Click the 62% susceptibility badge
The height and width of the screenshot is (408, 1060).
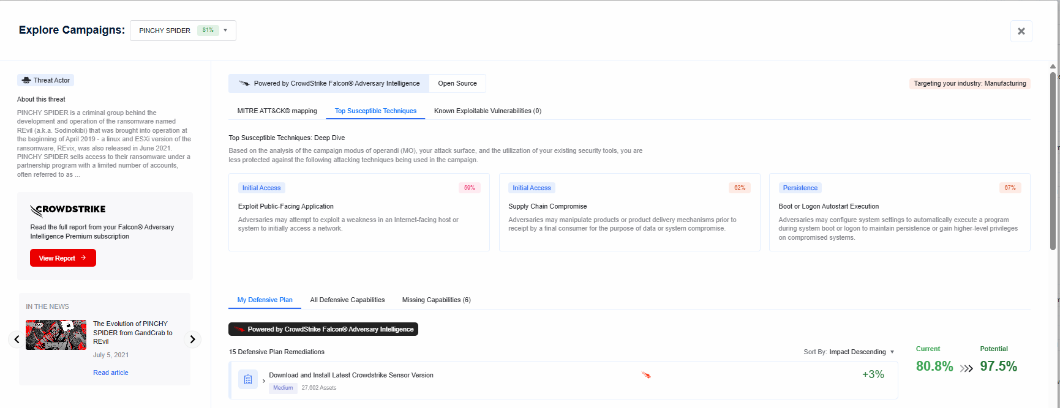pyautogui.click(x=740, y=188)
